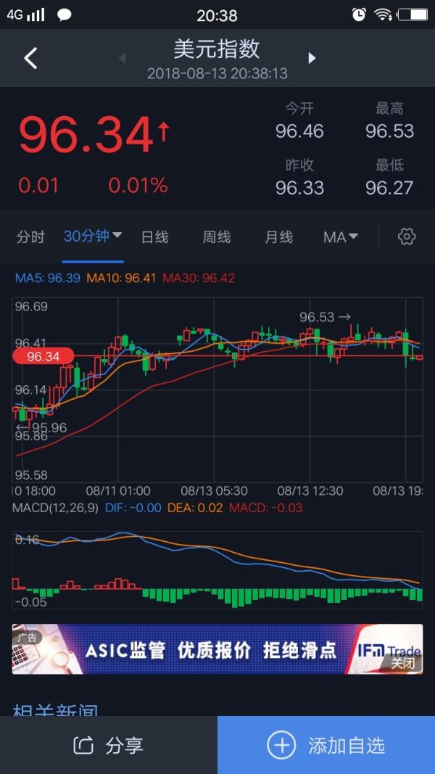Tap the plus circle add icon
Viewport: 435px width, 774px height.
point(281,745)
